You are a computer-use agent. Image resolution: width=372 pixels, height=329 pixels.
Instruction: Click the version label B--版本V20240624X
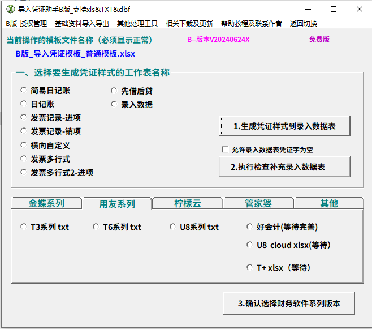point(218,40)
